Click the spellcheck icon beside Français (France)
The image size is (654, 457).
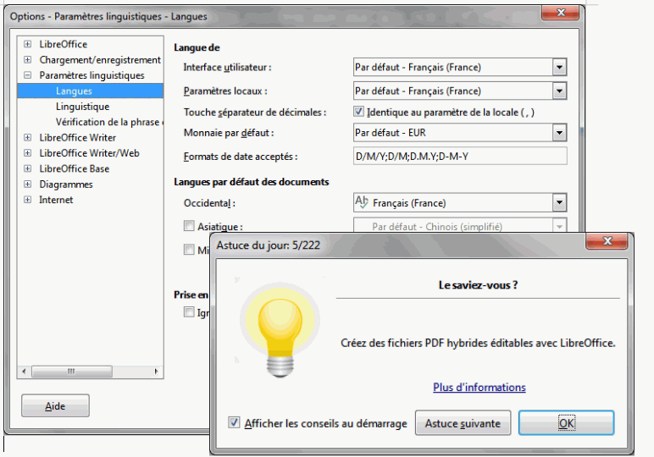pyautogui.click(x=361, y=202)
